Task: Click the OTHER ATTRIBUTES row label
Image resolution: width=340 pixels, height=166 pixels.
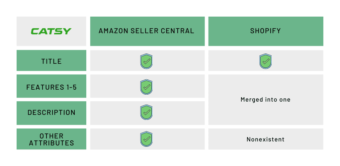Action: coord(51,139)
